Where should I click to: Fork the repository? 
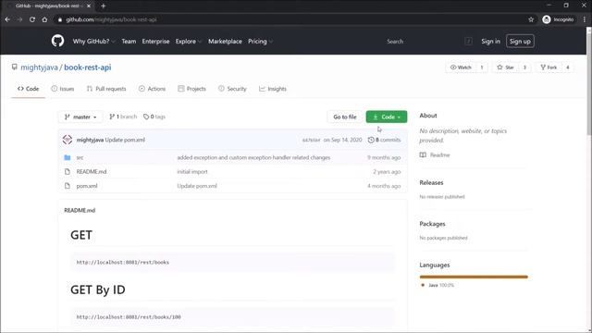[x=549, y=68]
